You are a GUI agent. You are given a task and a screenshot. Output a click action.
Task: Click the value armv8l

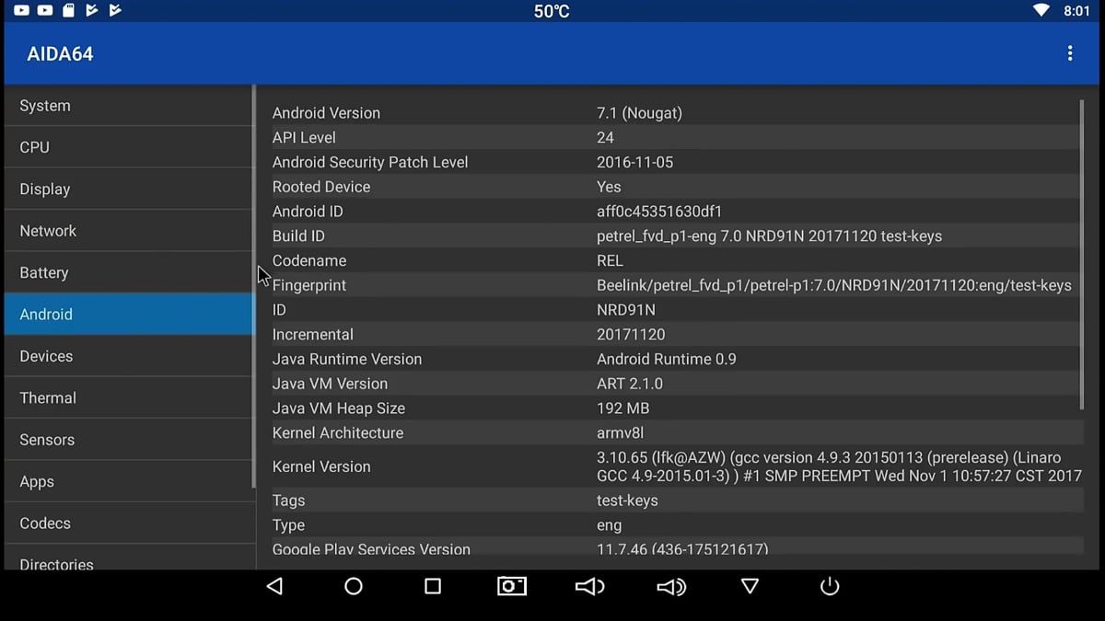pyautogui.click(x=622, y=432)
